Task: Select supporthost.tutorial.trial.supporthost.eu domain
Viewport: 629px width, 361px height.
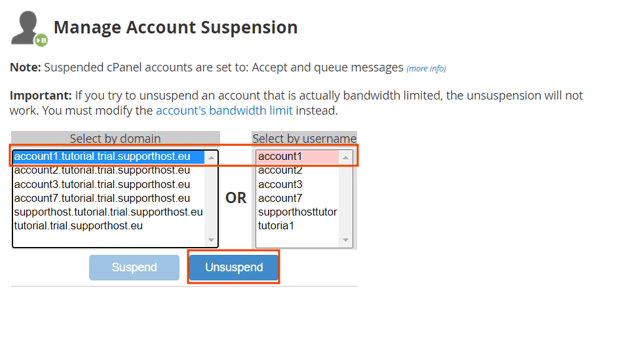Action: [x=108, y=212]
